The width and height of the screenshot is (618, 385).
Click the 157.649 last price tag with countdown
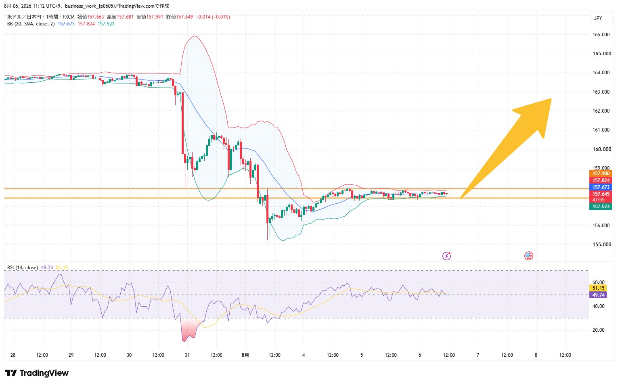pos(601,197)
